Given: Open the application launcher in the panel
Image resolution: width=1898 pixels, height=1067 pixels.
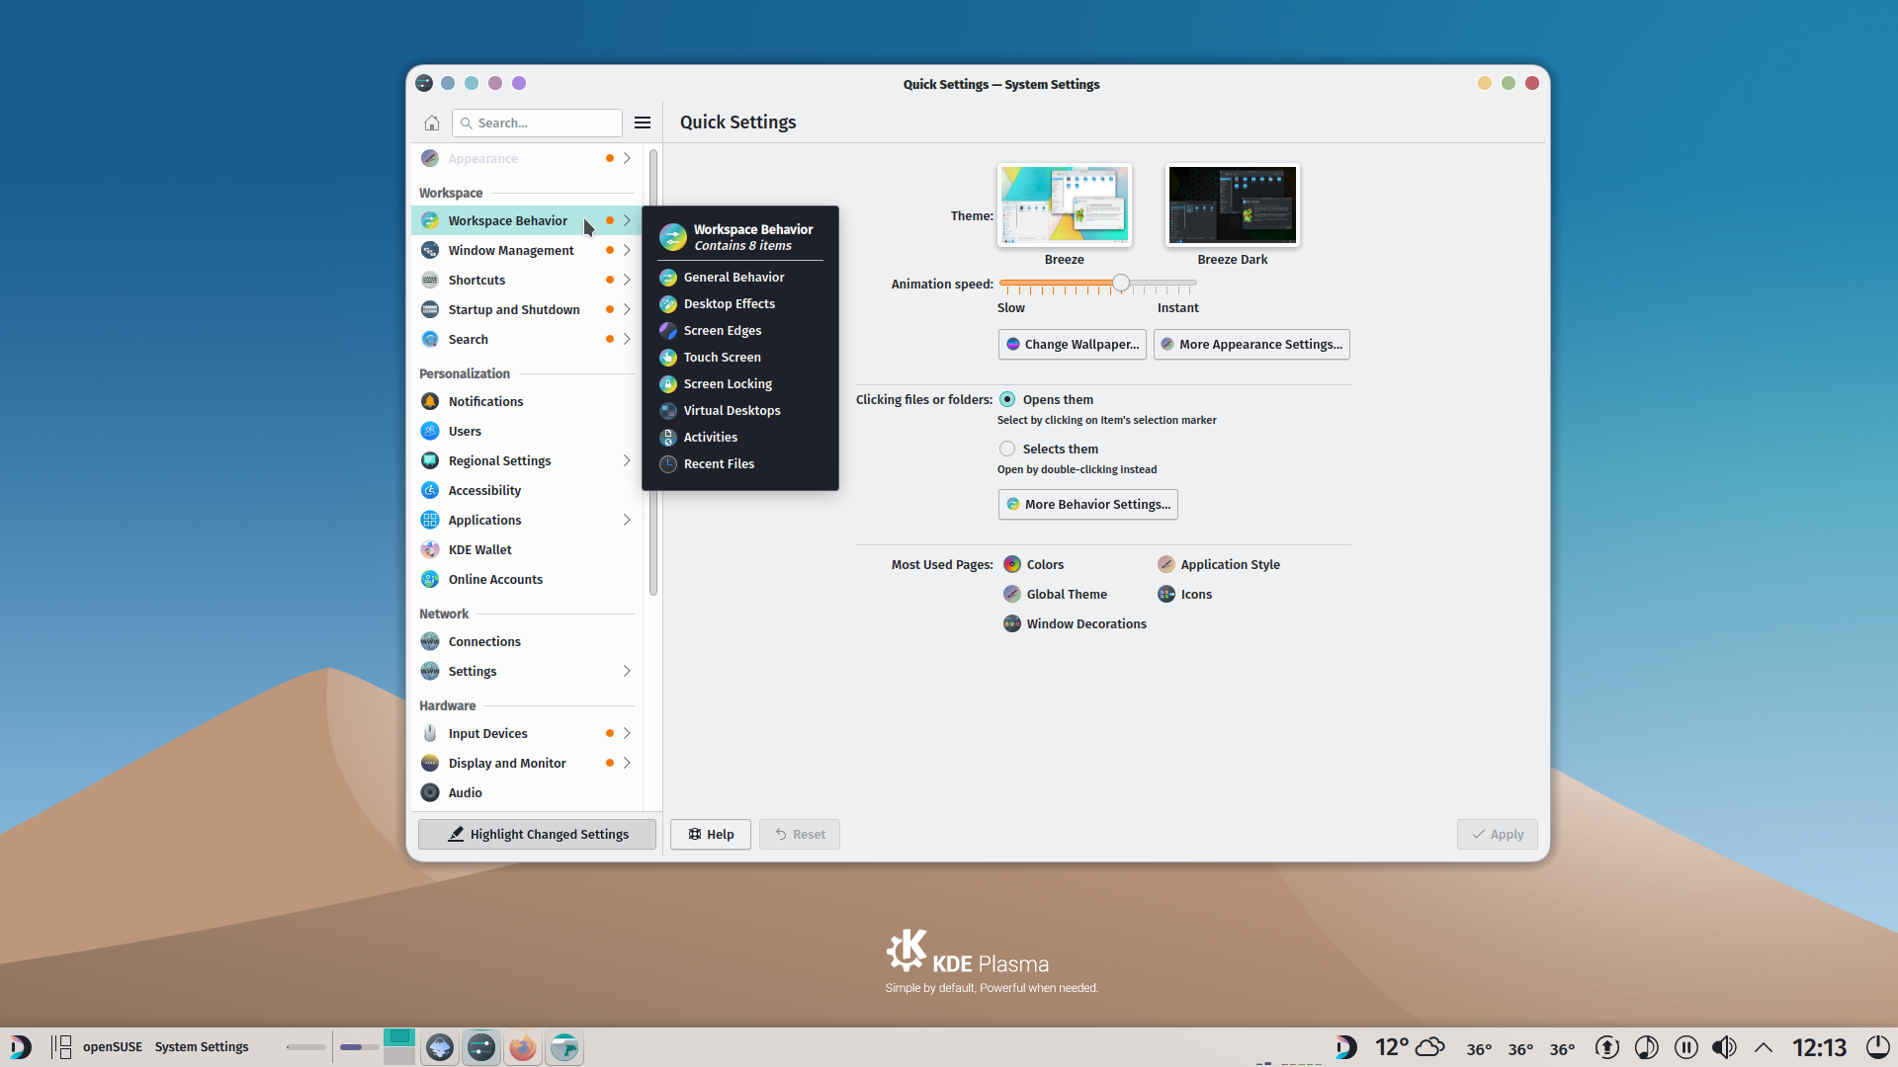Looking at the screenshot, I should pyautogui.click(x=21, y=1046).
